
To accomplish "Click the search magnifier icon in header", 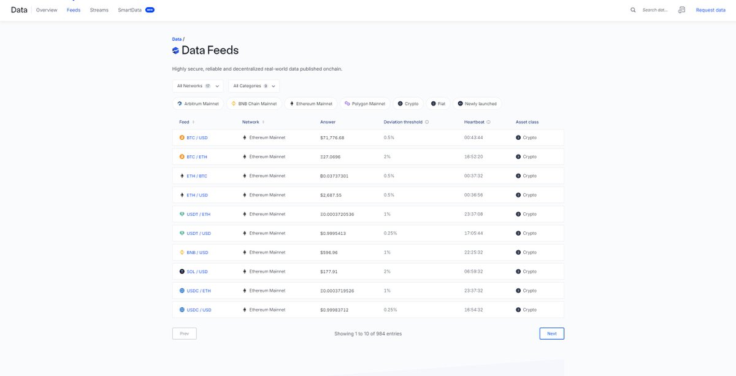I will click(x=633, y=10).
